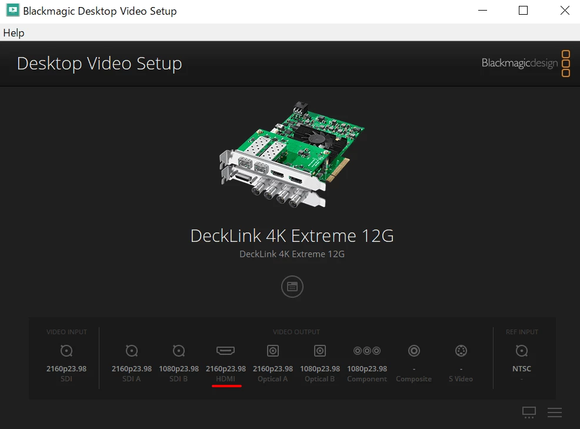Image resolution: width=580 pixels, height=429 pixels.
Task: Click the SDI video input connector icon
Action: pyautogui.click(x=66, y=351)
